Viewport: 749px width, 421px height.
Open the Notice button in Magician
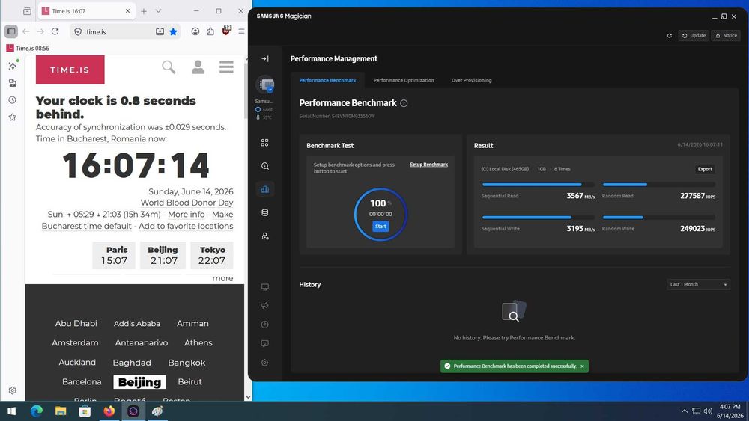pyautogui.click(x=726, y=36)
